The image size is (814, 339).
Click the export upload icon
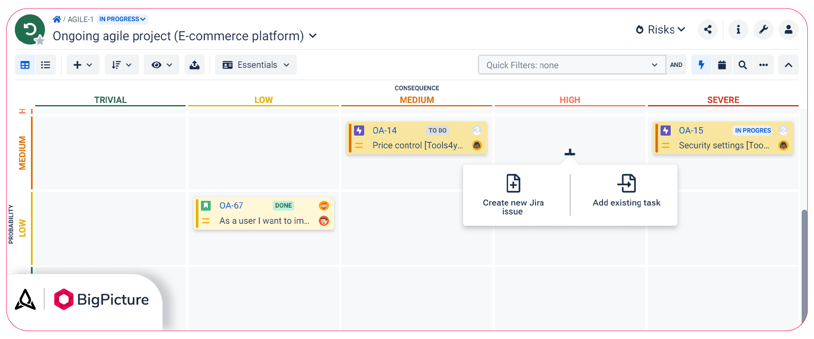pyautogui.click(x=195, y=65)
